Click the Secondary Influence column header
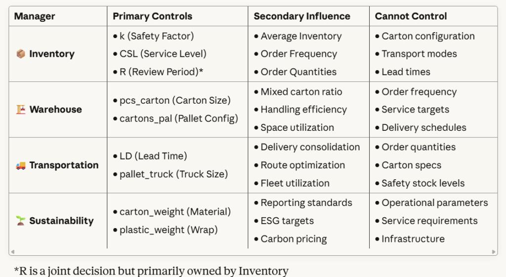Viewport: 506px width, 277px height. point(302,16)
